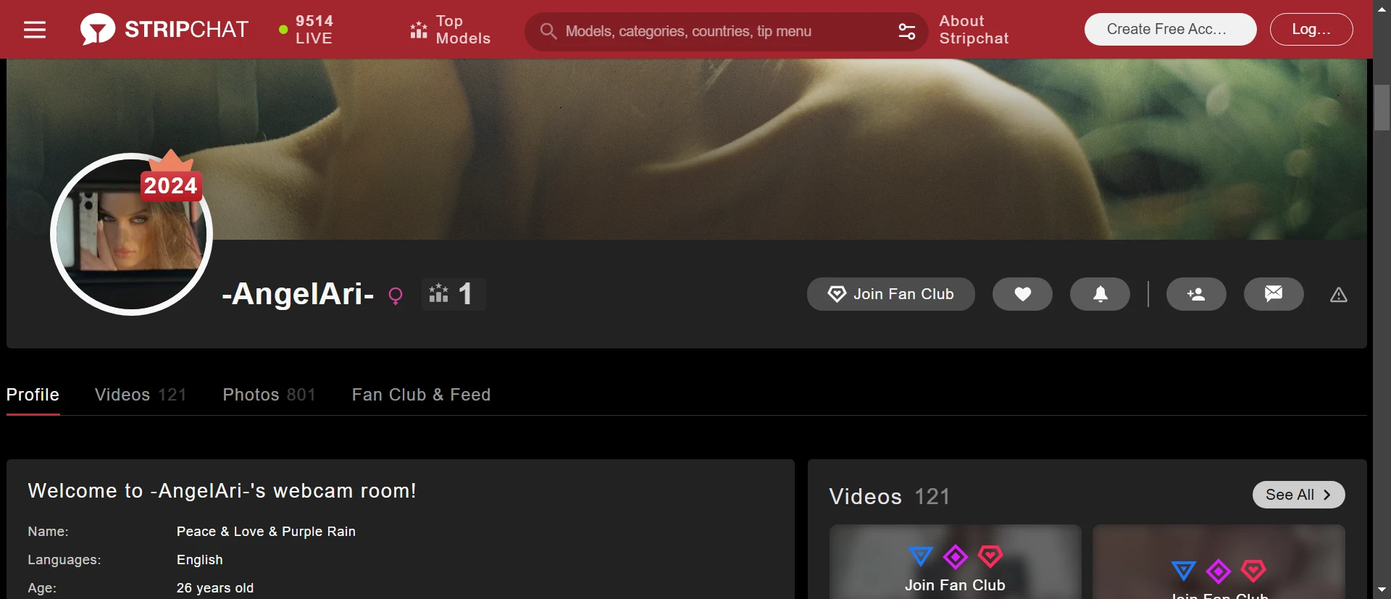Click the welcome webcam room heading
The image size is (1391, 599).
[x=222, y=491]
